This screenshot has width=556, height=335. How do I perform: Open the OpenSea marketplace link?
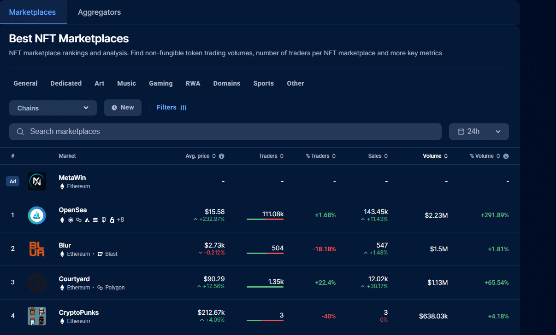tap(73, 210)
